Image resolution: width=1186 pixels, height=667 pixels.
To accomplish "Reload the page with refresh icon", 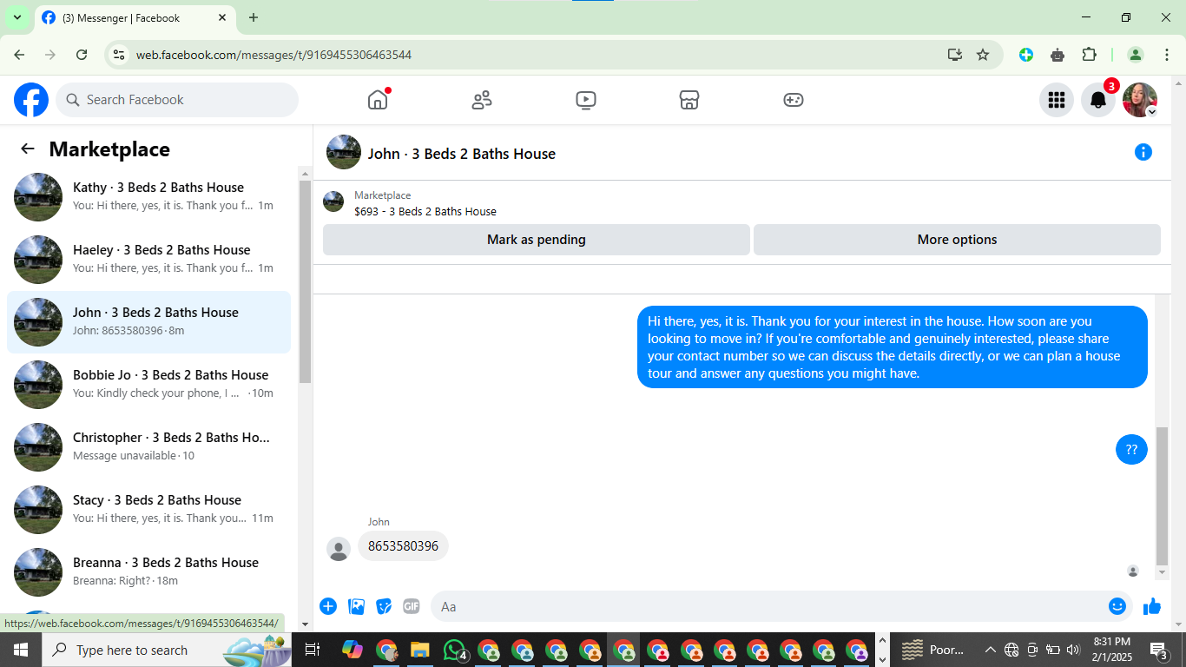I will tap(82, 55).
